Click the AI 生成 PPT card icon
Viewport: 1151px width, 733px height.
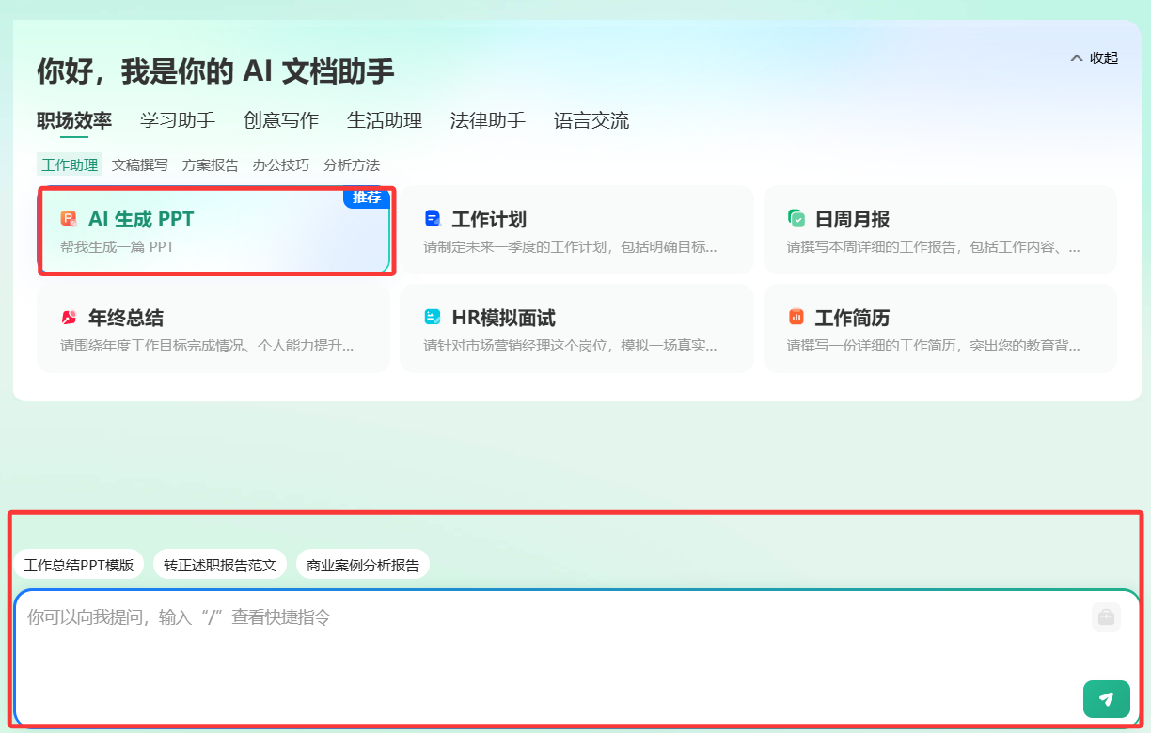click(x=69, y=219)
